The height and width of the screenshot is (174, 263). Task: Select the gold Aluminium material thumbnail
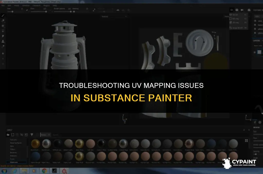pyautogui.click(x=35, y=144)
